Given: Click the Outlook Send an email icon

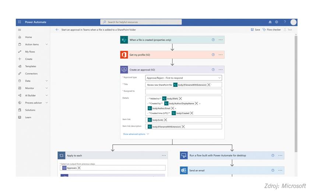Looking at the screenshot, I should (x=184, y=170).
